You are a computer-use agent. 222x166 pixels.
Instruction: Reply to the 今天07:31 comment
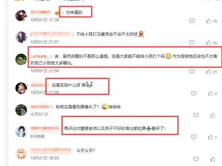pos(196,115)
